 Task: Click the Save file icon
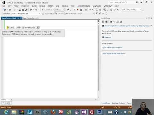23,10
